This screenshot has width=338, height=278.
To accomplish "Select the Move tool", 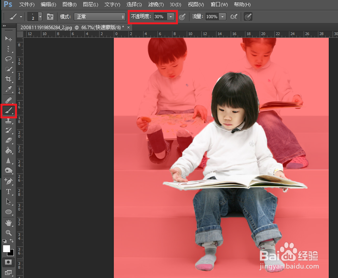I will tap(8, 39).
